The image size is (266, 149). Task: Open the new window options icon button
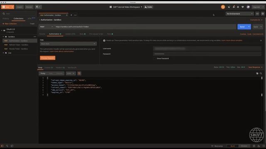point(38,7)
